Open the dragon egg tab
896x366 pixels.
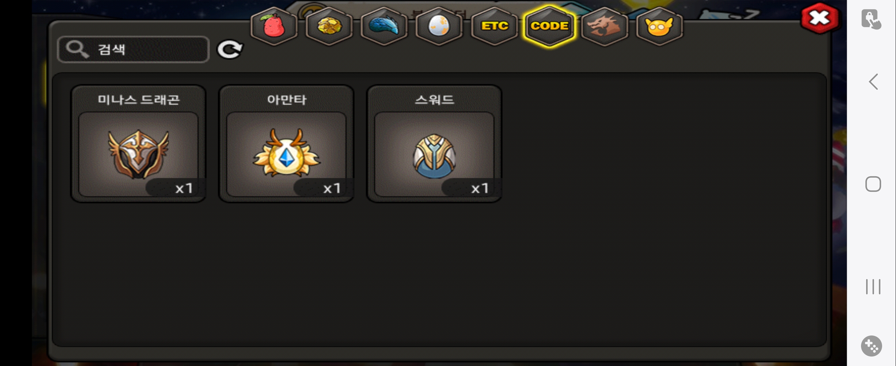[438, 26]
